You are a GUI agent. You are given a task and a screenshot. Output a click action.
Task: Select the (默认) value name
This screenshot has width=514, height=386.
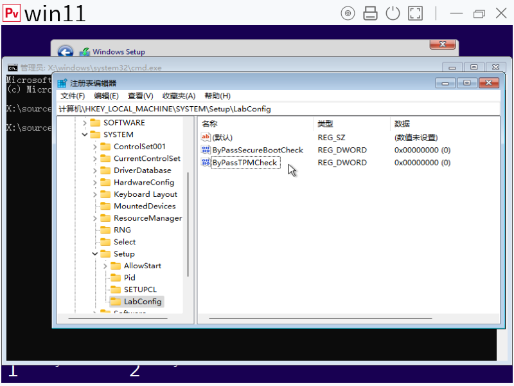point(222,138)
